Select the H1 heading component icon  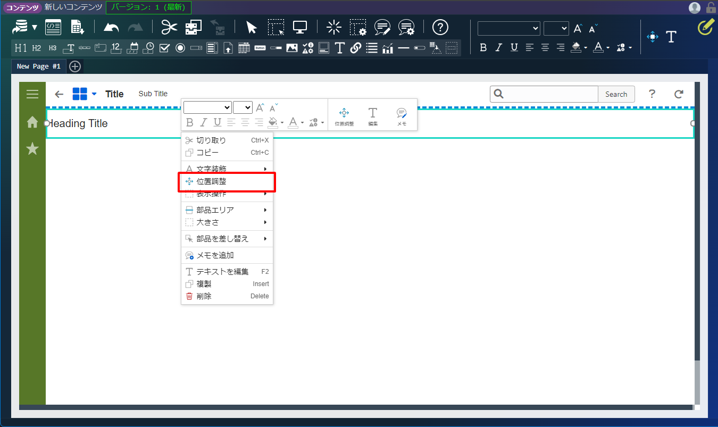pos(21,48)
